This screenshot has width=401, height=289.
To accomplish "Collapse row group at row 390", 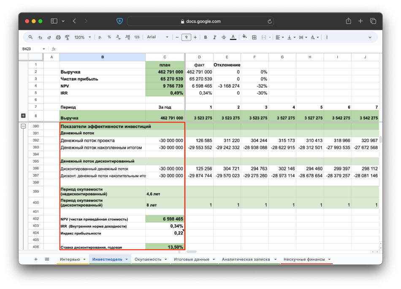I will click(23, 126).
